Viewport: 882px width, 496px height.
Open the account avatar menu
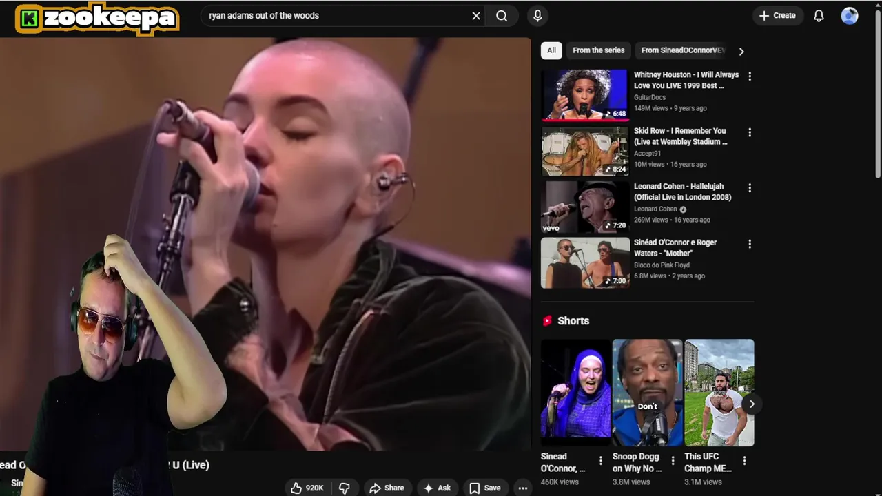(850, 16)
